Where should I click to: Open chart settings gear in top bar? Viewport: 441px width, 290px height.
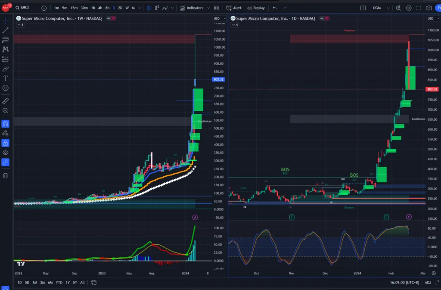(x=409, y=8)
